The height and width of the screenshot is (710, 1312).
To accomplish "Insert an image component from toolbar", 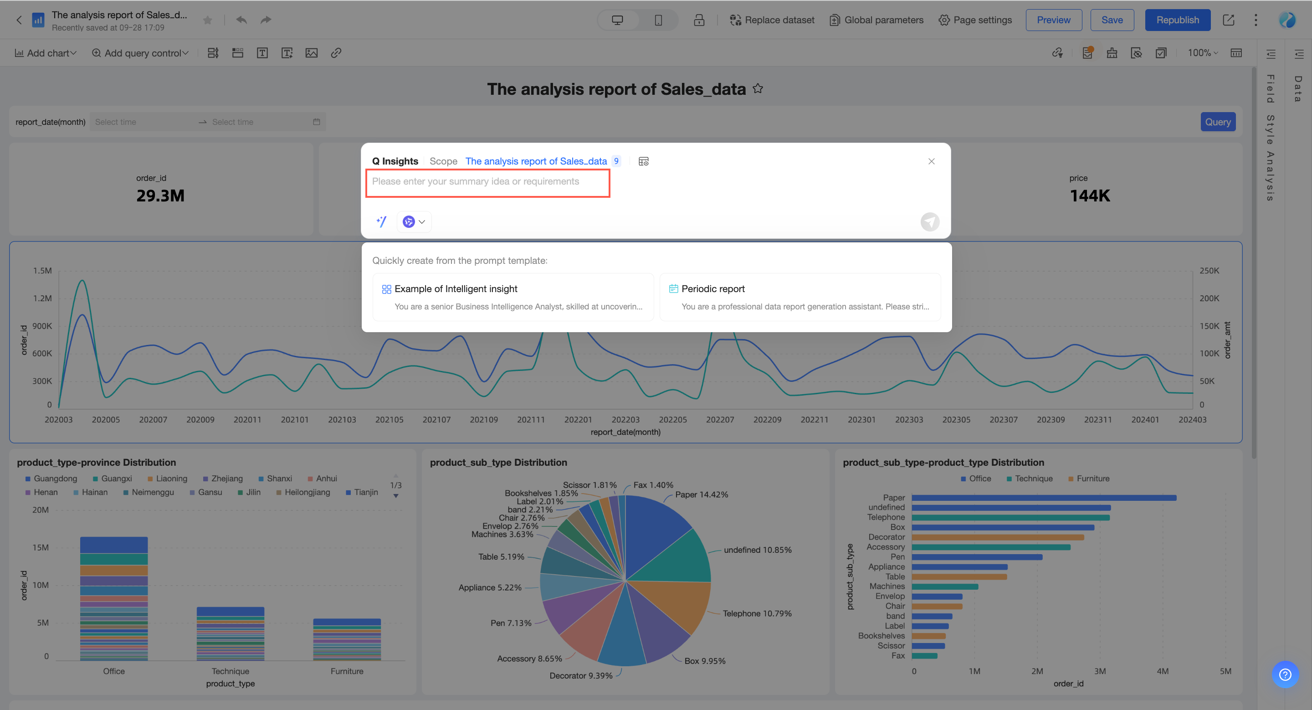I will pyautogui.click(x=311, y=53).
